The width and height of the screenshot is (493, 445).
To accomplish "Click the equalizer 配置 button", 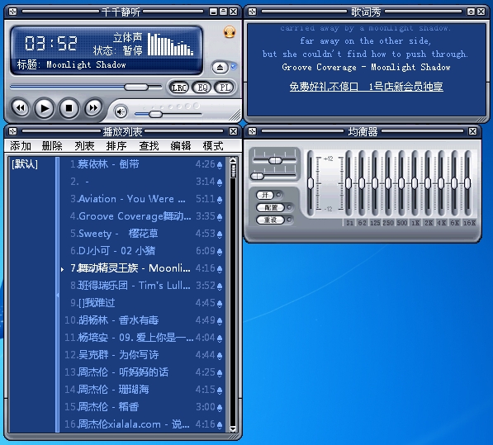I will click(x=271, y=207).
